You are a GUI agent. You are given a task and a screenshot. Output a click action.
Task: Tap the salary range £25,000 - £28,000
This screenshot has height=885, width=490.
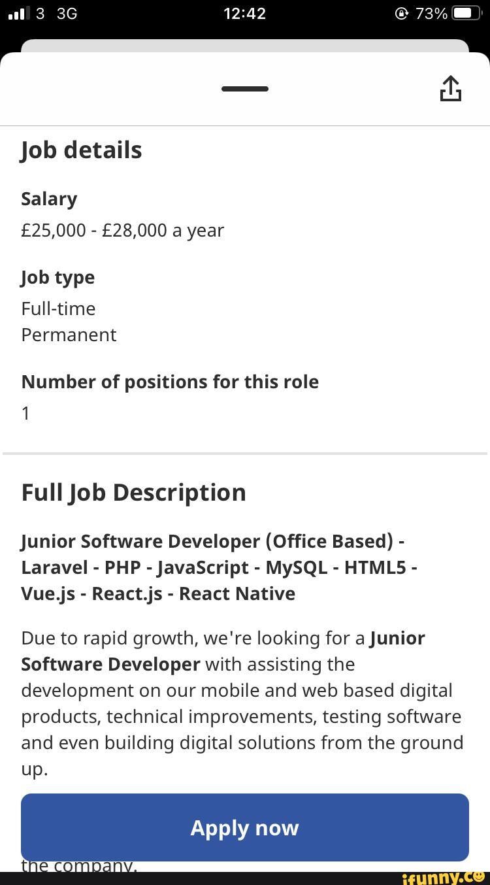point(122,230)
